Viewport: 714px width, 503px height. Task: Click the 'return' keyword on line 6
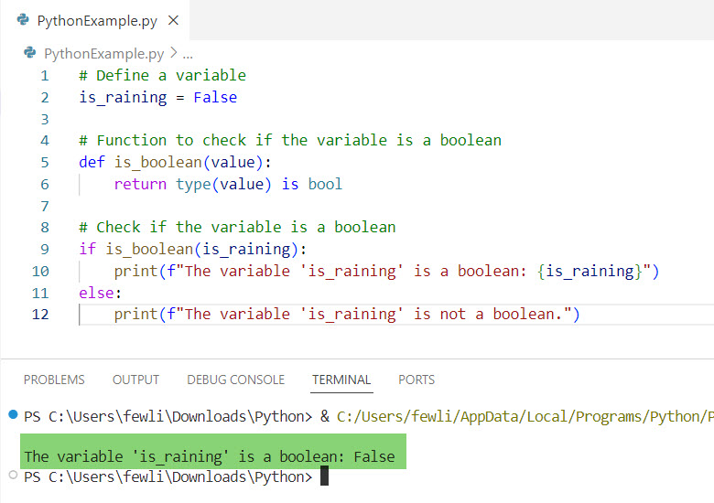(x=140, y=184)
